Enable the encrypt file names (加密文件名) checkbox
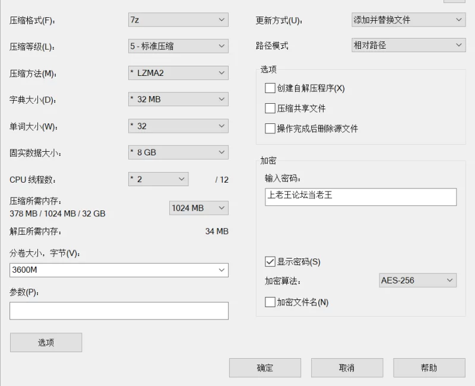This screenshot has height=386, width=475. (x=270, y=302)
